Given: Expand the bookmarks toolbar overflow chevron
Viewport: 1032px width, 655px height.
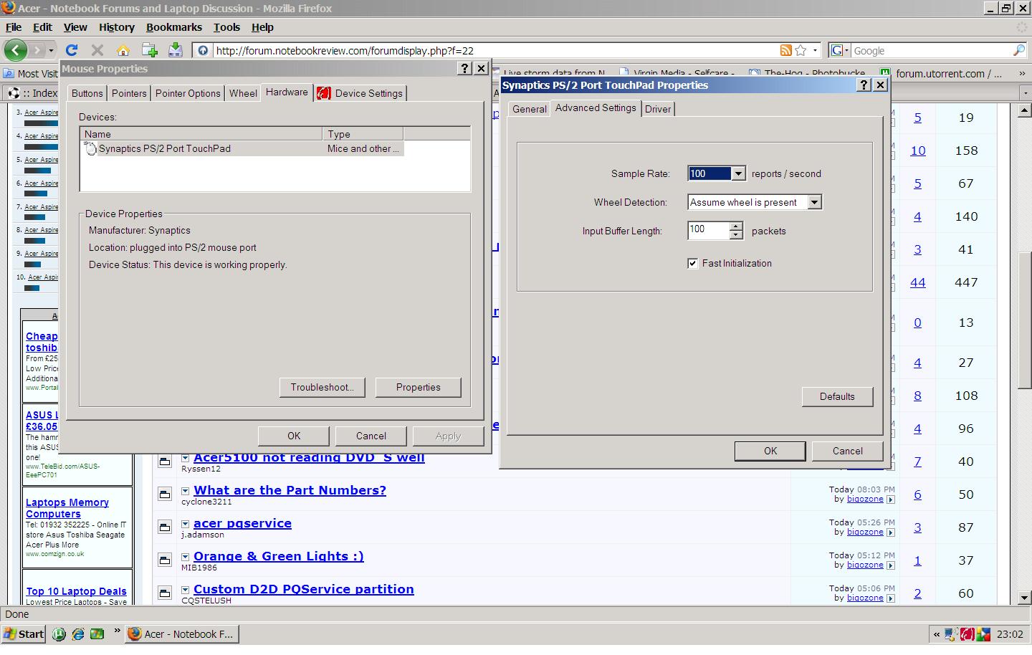Looking at the screenshot, I should 1021,73.
